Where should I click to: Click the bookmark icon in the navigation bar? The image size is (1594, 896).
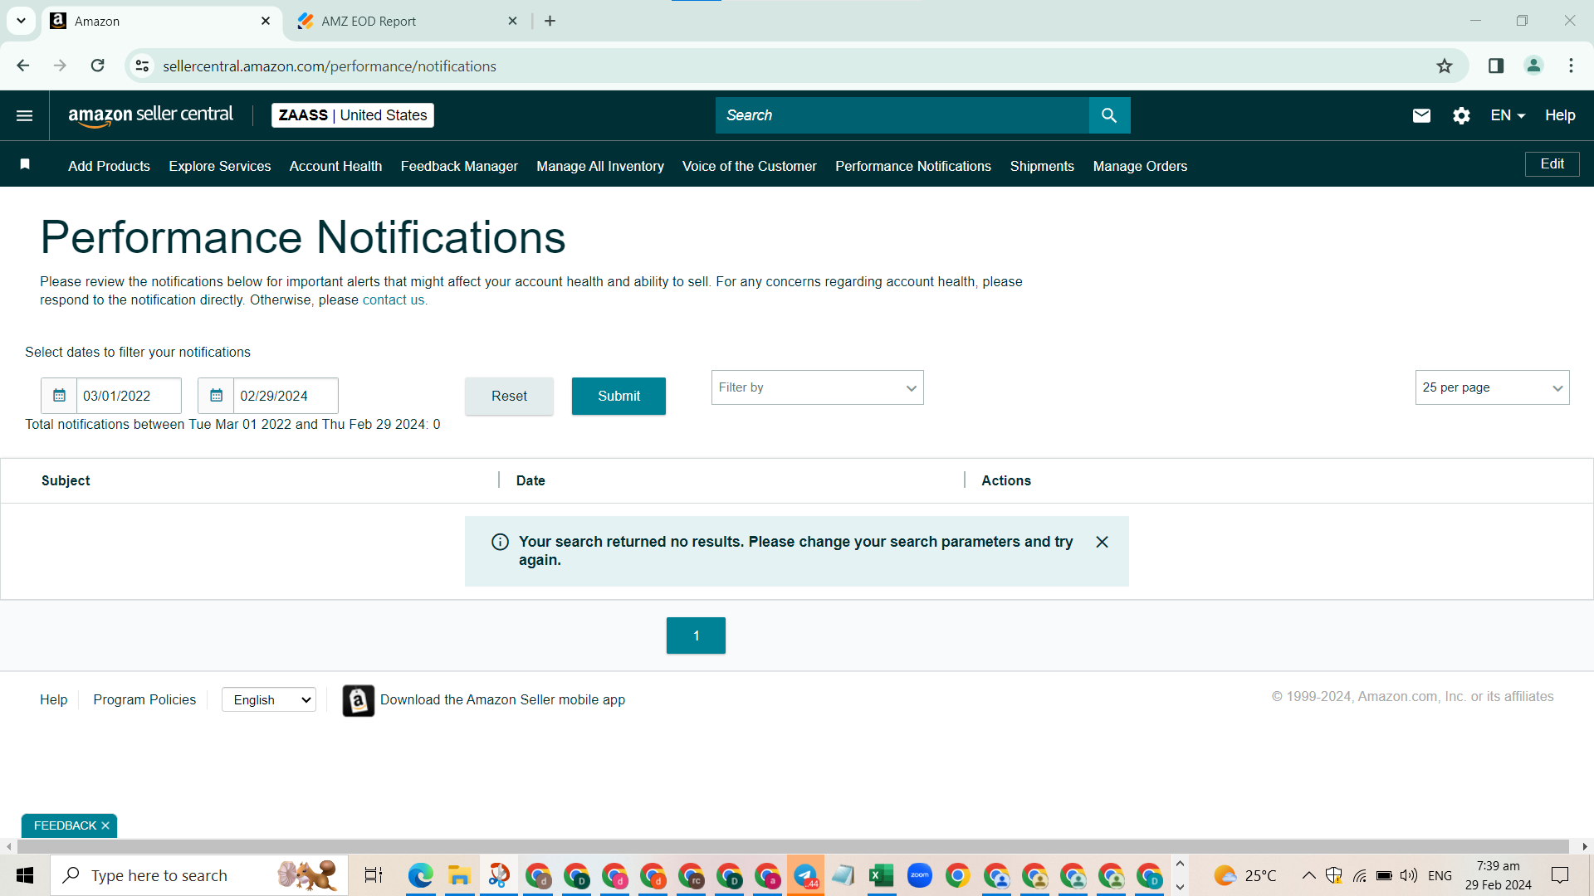click(x=25, y=164)
